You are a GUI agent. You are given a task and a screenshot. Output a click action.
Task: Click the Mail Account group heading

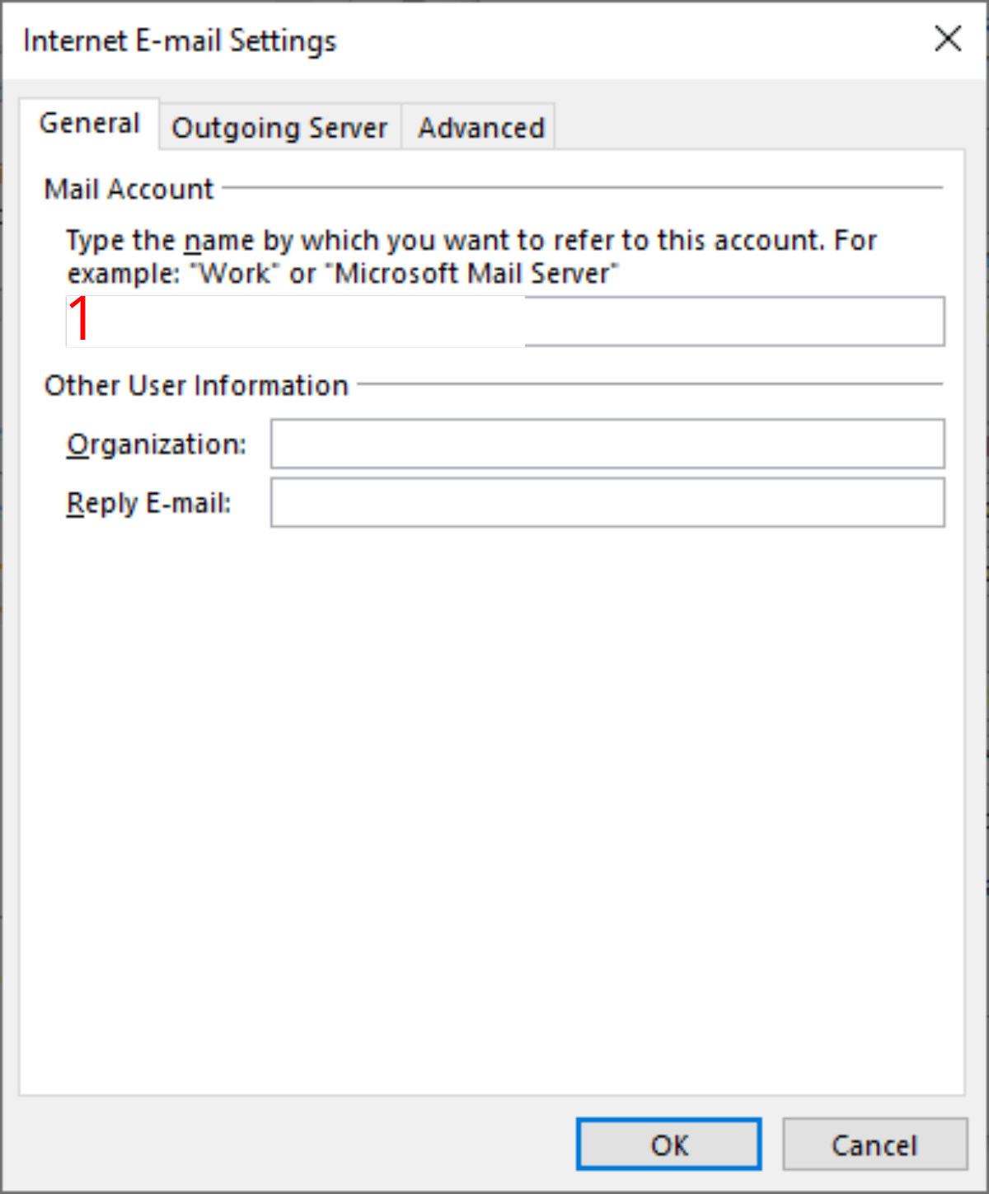(x=129, y=189)
